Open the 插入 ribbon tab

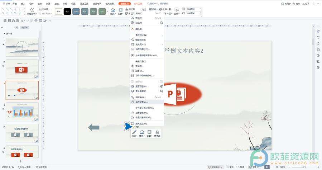[x=23, y=3]
